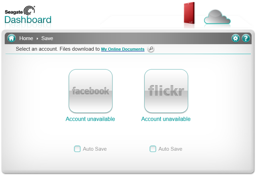Viewport: 256px width, 175px height.
Task: Click the magnifier icon beside My Online Documents
Action: tap(151, 49)
